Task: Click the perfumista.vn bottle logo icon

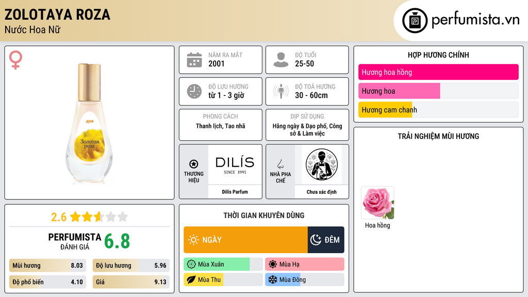Action: tap(415, 21)
